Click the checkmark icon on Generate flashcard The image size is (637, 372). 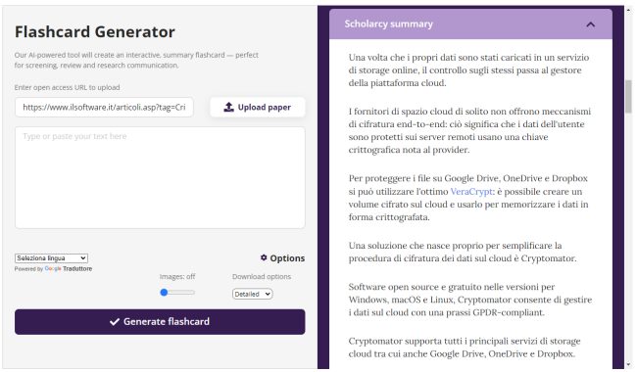pos(115,322)
